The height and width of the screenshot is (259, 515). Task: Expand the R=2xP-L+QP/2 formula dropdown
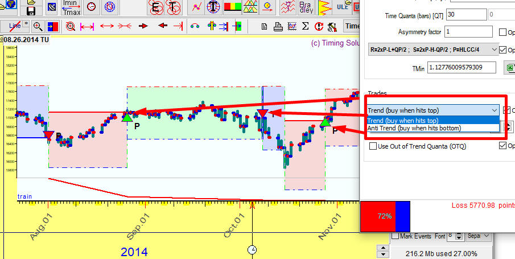coord(493,50)
